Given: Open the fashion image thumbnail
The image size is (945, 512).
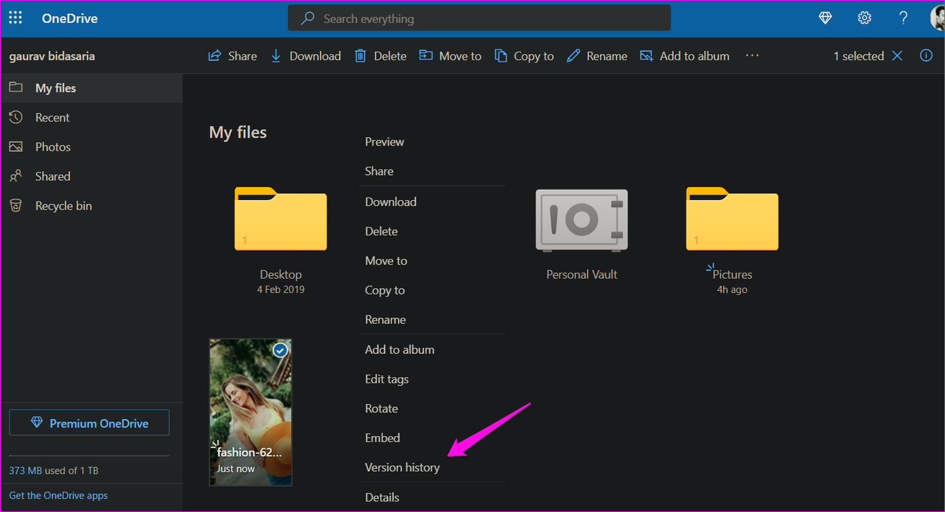Looking at the screenshot, I should click(251, 412).
